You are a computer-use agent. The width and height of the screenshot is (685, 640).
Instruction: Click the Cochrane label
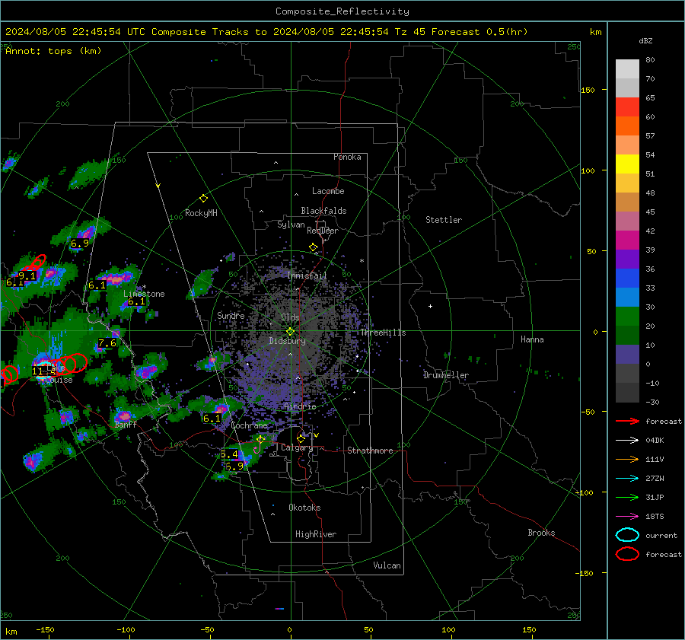point(249,425)
